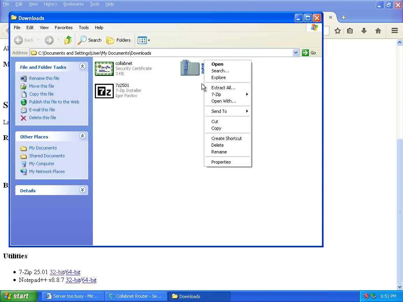Go to My Network Places
This screenshot has height=302, width=403.
pos(47,171)
